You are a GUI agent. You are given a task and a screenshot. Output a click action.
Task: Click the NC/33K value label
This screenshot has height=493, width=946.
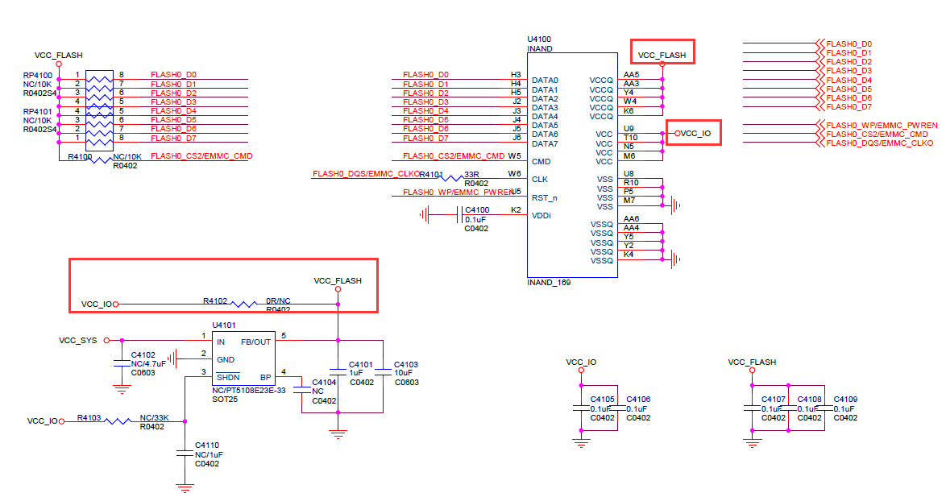(x=155, y=417)
